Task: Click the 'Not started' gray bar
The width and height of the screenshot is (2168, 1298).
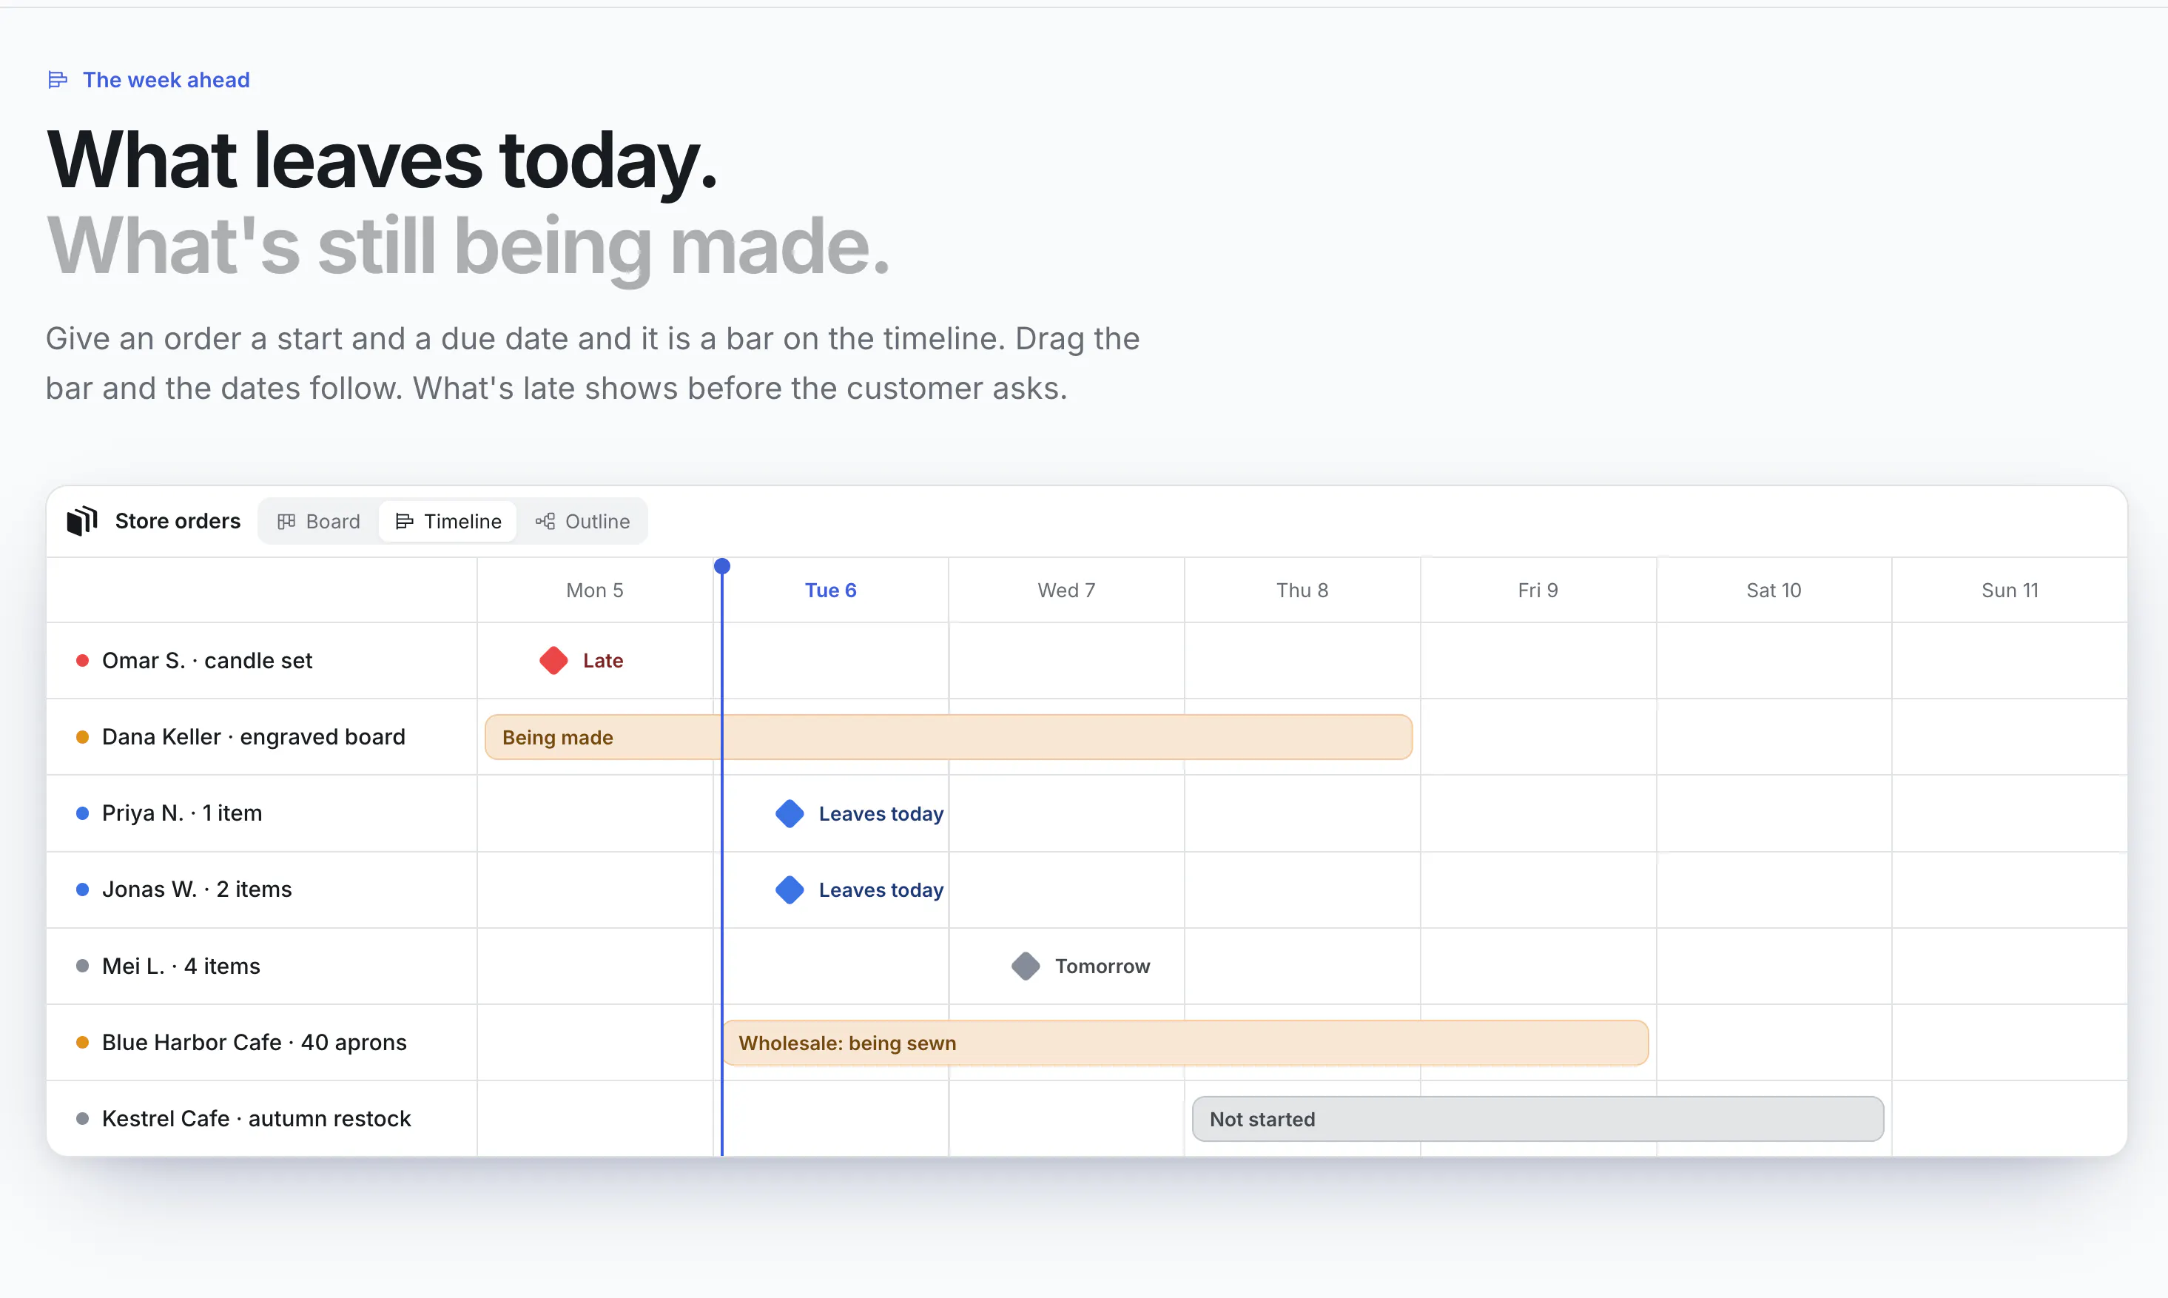Action: (x=1538, y=1119)
